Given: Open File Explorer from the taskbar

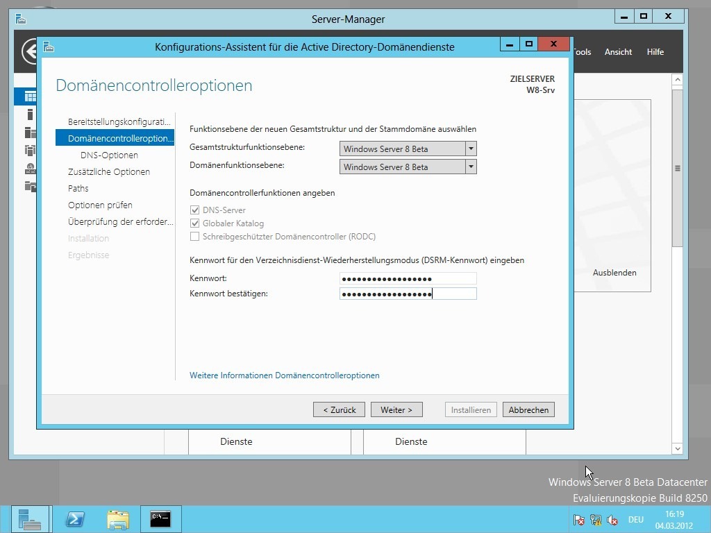Looking at the screenshot, I should (118, 519).
